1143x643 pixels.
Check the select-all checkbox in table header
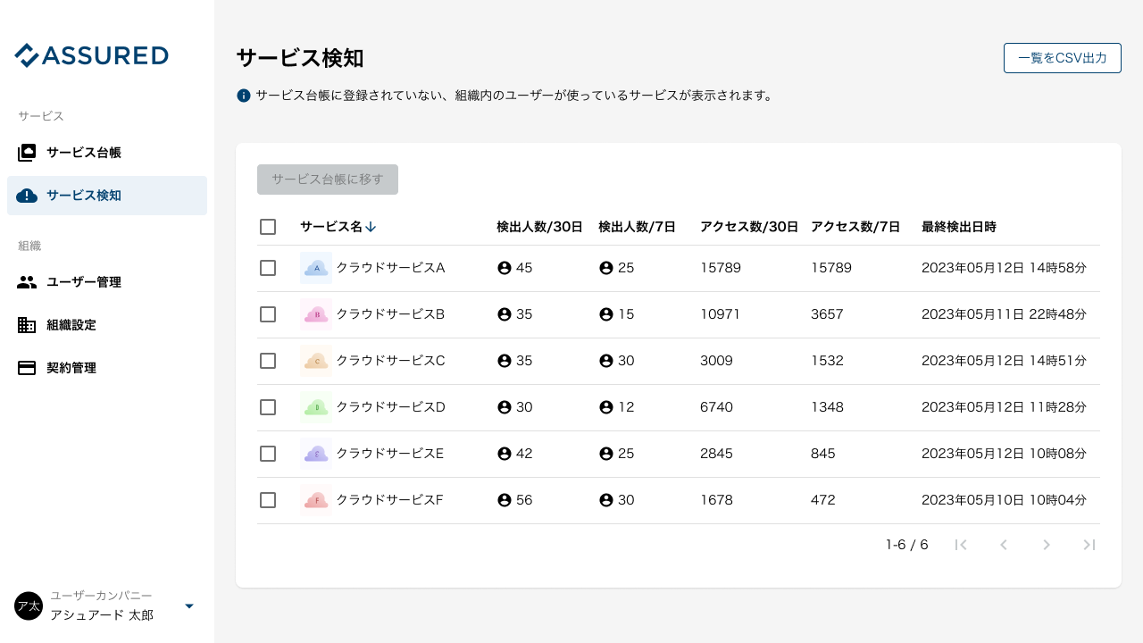tap(268, 227)
